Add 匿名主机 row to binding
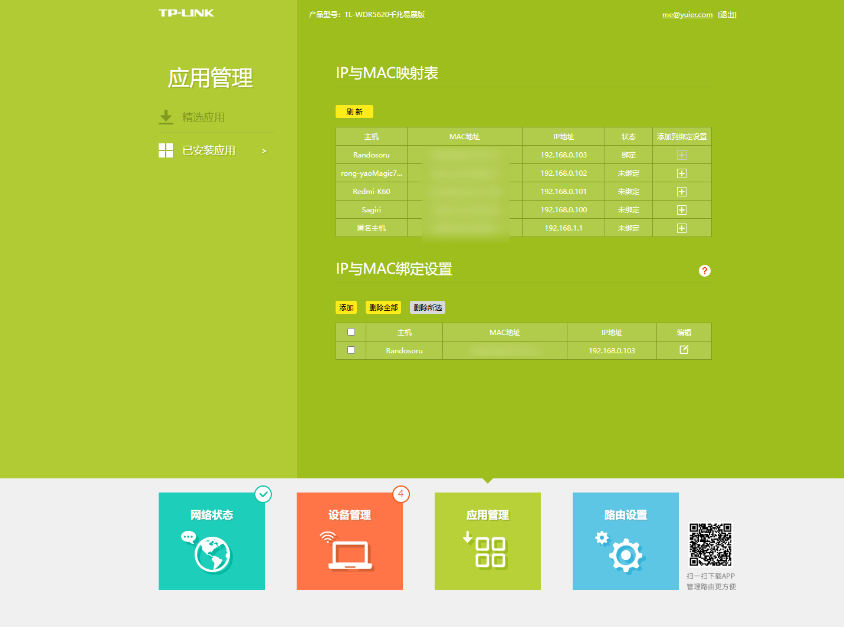 coord(682,228)
